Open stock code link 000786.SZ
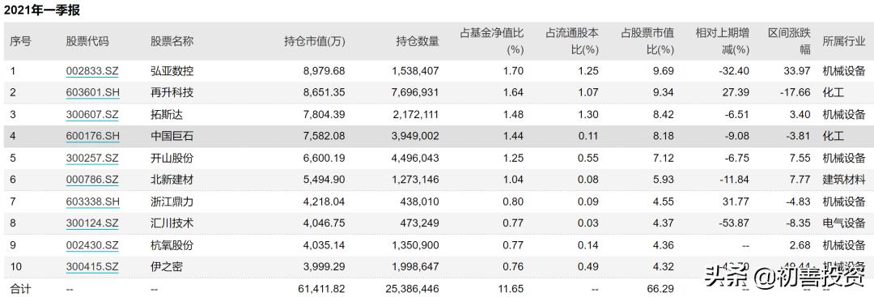 point(92,180)
